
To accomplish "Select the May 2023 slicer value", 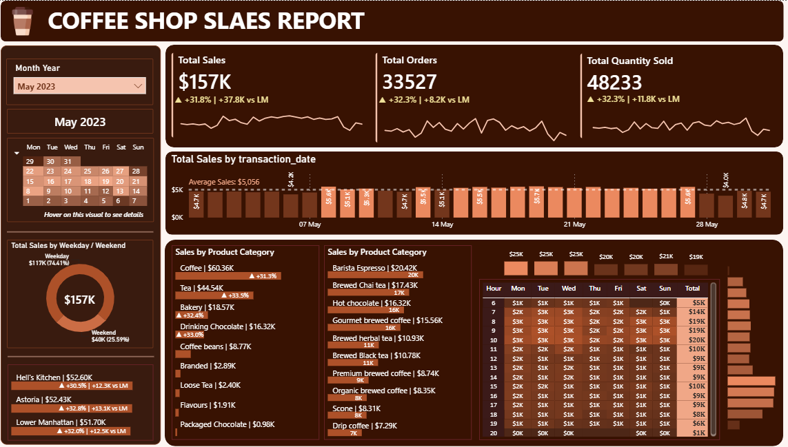I will point(79,86).
